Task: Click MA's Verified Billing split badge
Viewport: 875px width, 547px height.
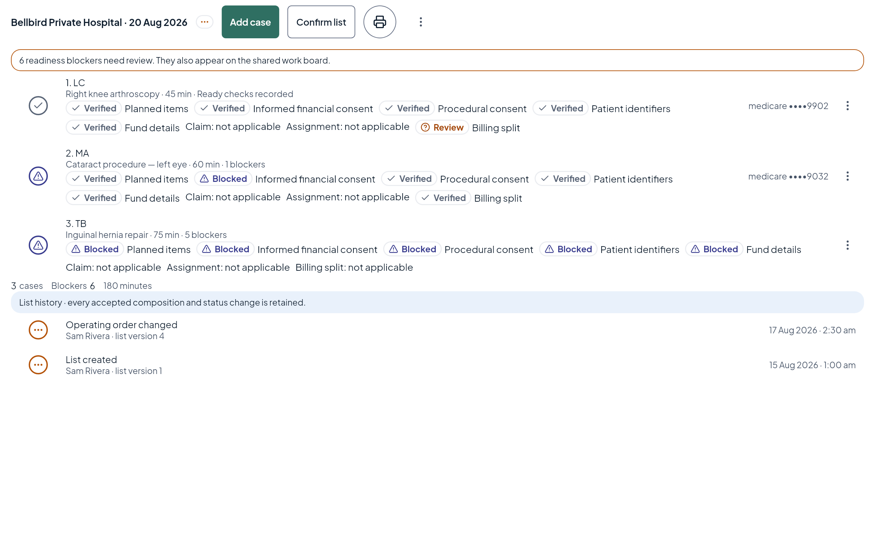Action: click(443, 198)
